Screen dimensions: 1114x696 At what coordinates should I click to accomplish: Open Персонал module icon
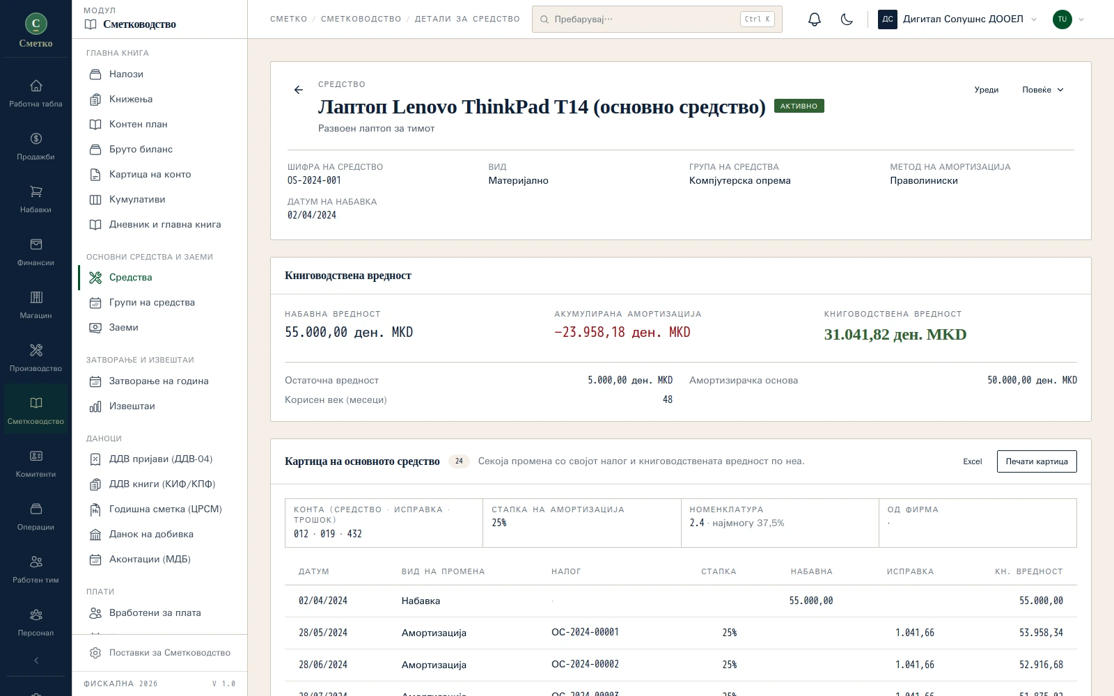coord(36,622)
